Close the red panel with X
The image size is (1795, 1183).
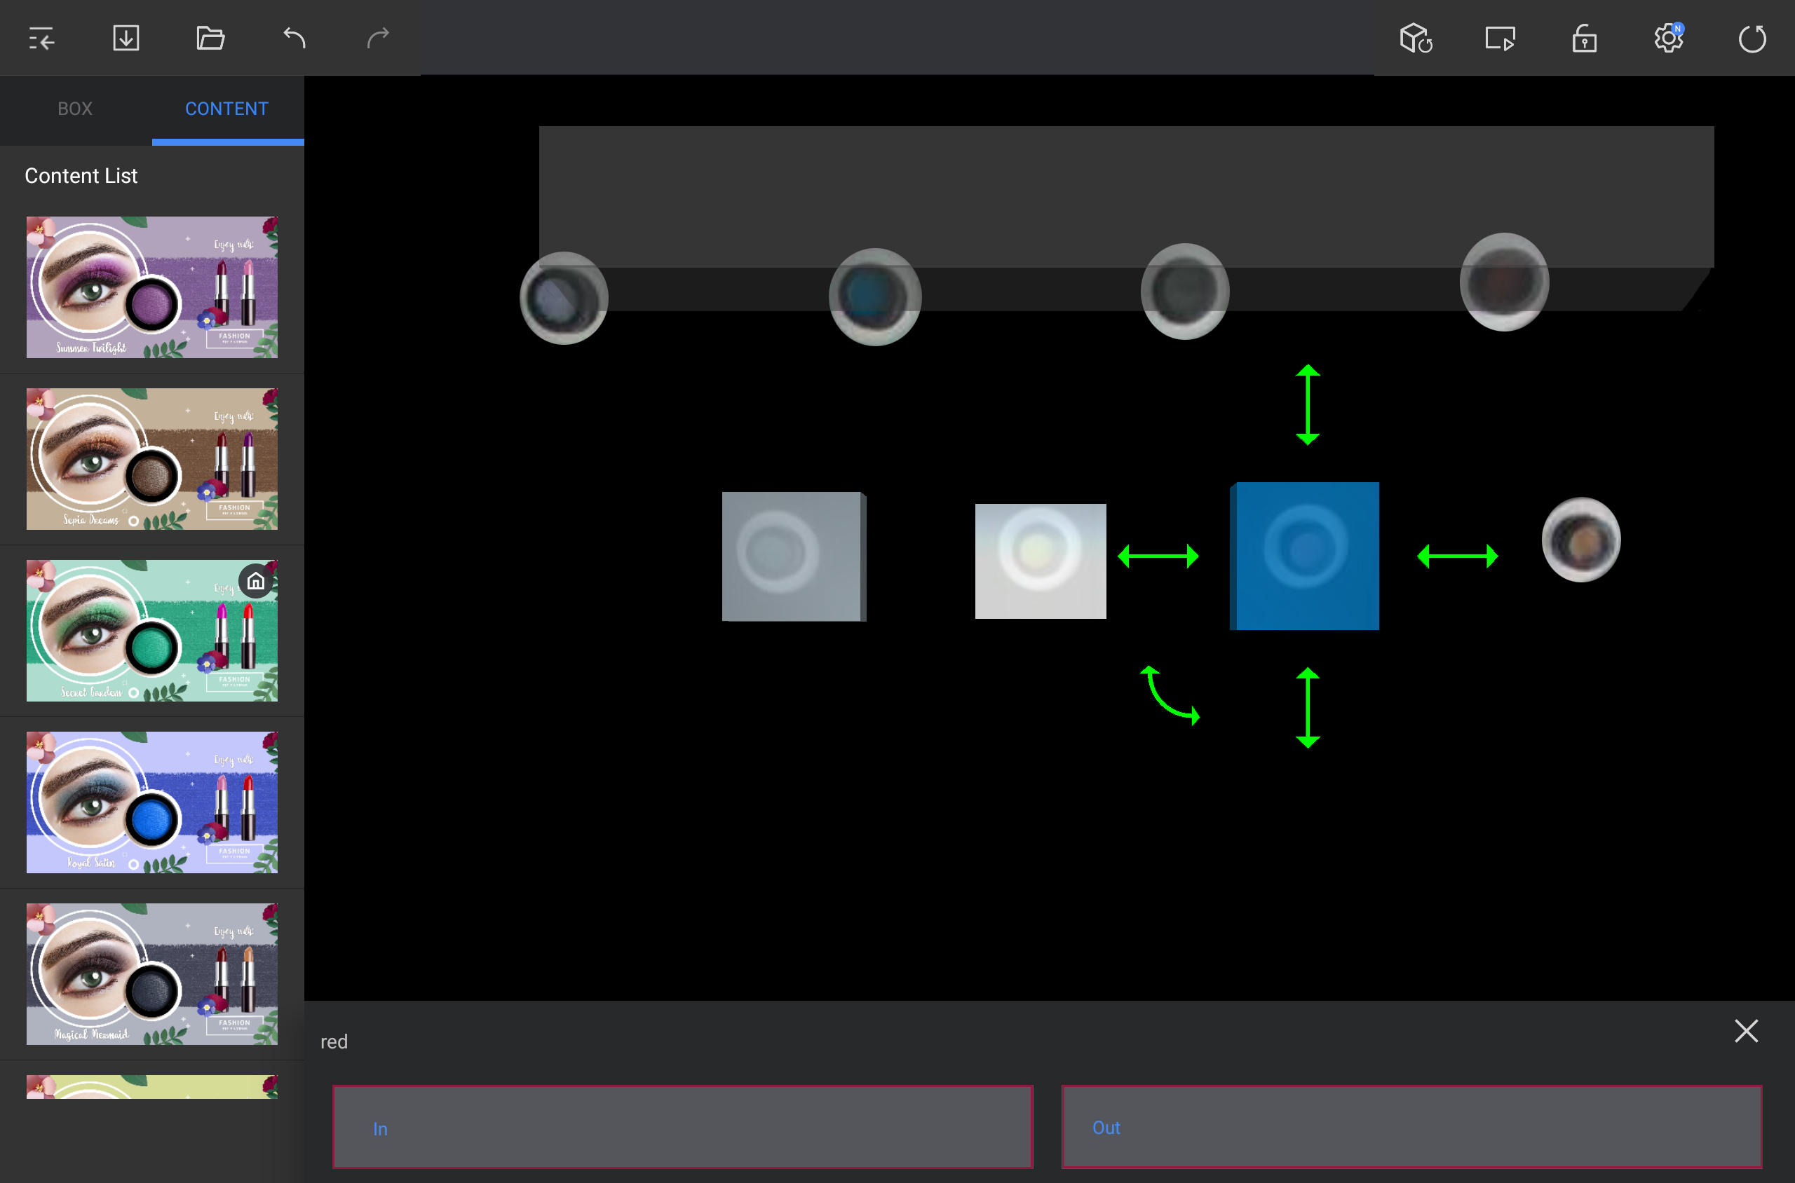[x=1746, y=1031]
